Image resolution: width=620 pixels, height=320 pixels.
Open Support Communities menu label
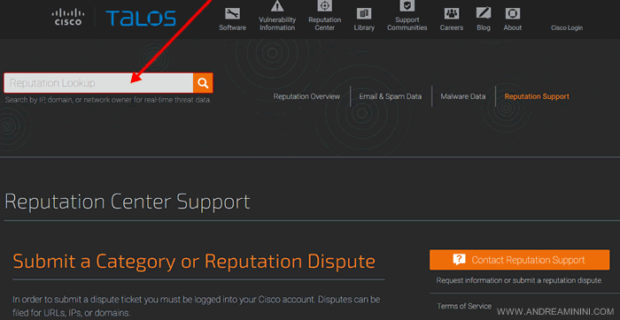tap(407, 24)
